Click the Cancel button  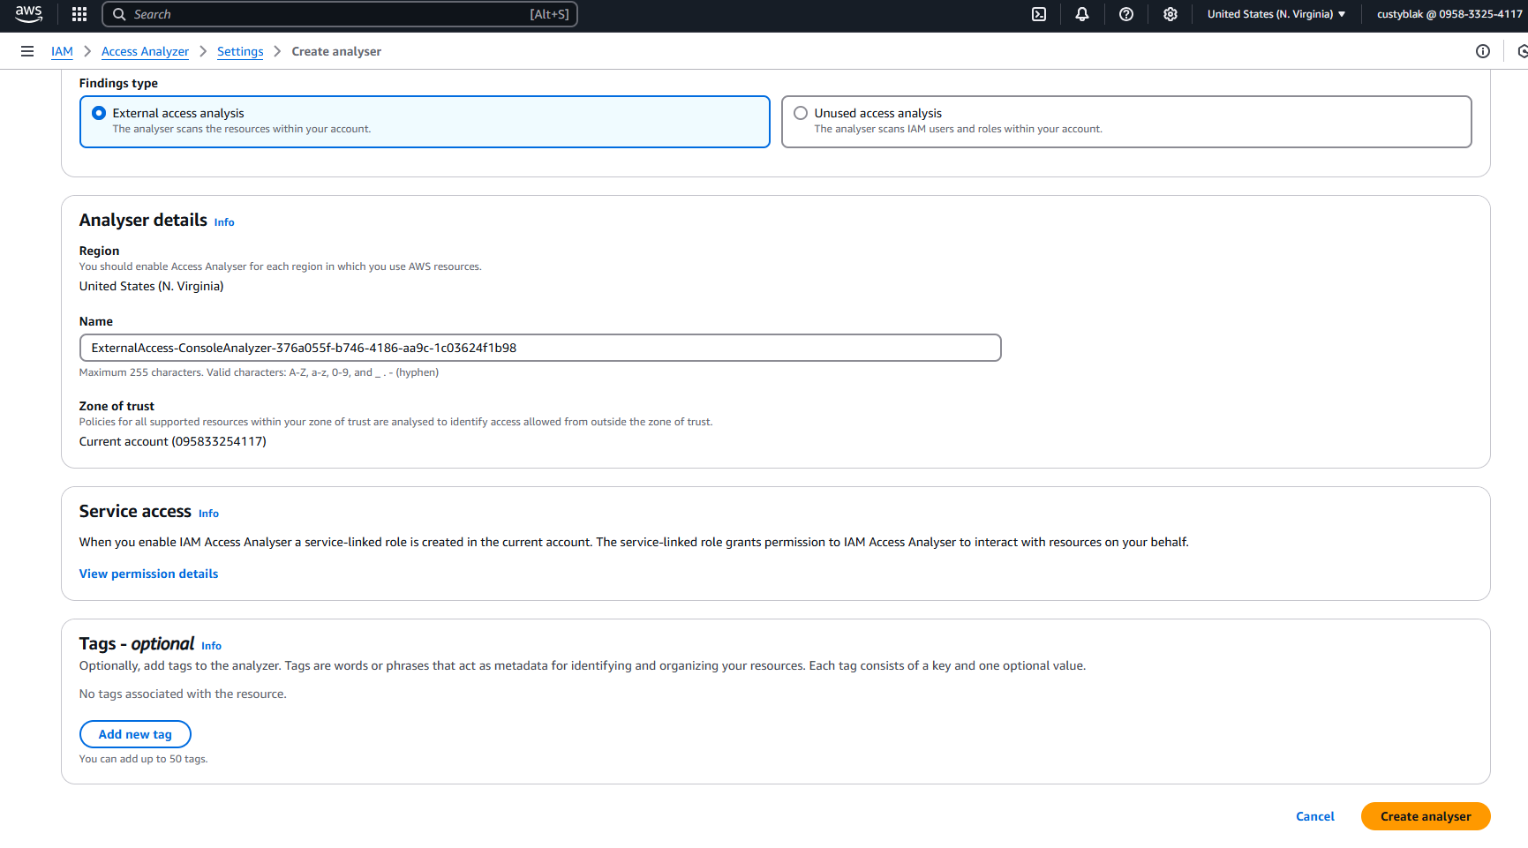click(x=1314, y=816)
